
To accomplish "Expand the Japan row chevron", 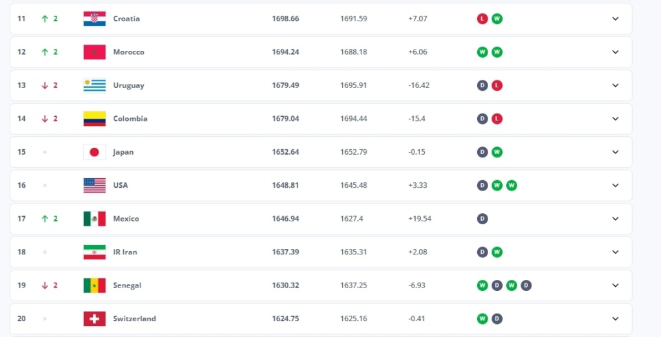I will point(616,152).
